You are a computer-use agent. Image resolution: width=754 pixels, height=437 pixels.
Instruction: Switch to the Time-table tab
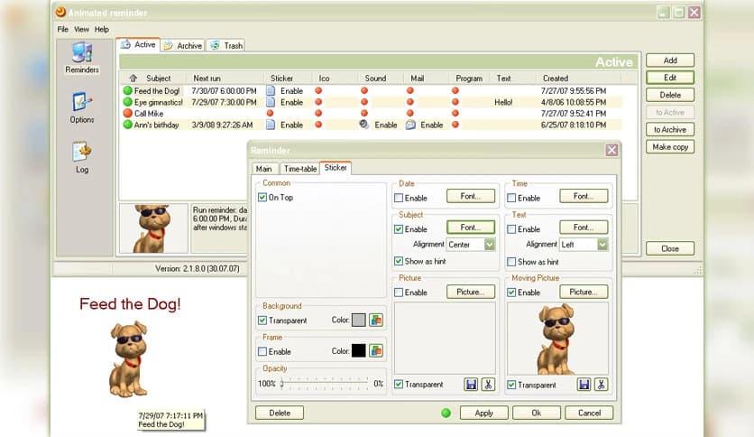[299, 169]
